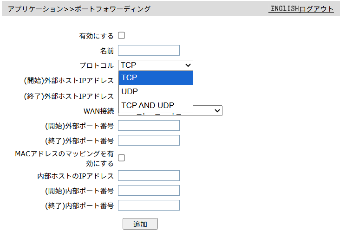Click the ログアウト link

coord(317,9)
